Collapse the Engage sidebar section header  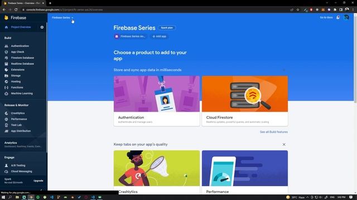[x=9, y=157]
